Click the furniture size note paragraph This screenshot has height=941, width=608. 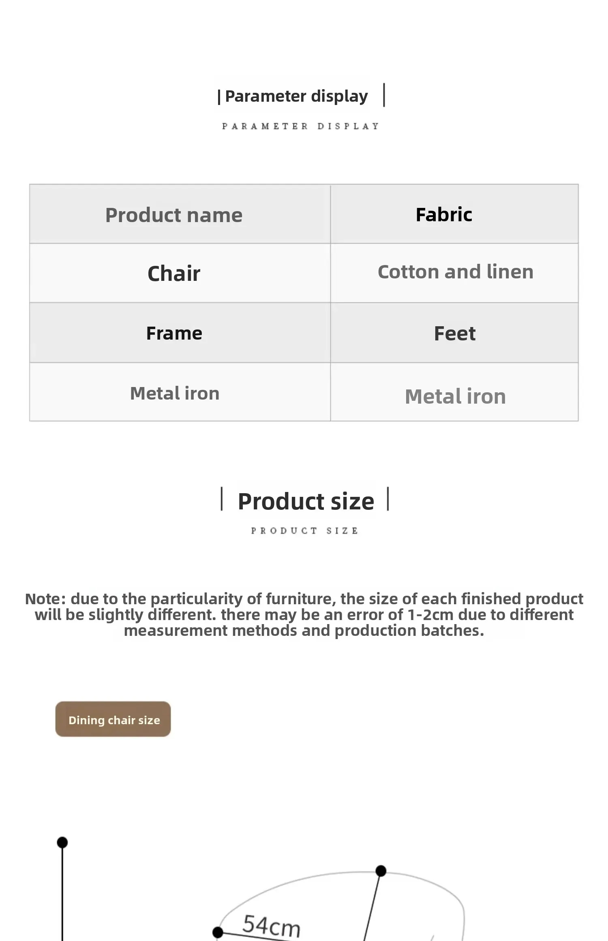[304, 614]
